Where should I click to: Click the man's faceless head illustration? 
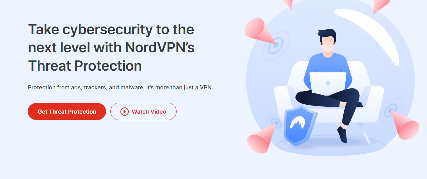tap(327, 43)
